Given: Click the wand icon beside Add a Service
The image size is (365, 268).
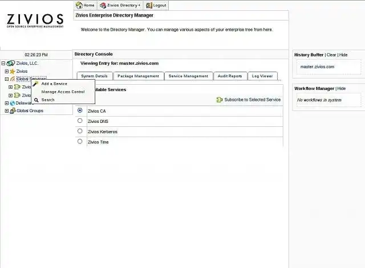Looking at the screenshot, I should 35,84.
